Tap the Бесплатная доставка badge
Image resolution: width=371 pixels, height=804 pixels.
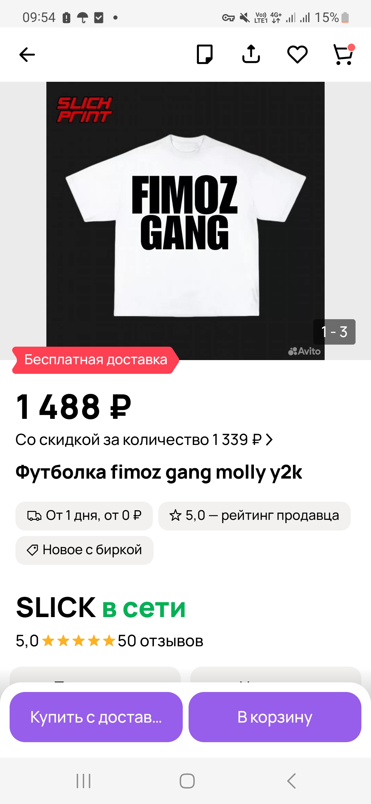pos(95,360)
